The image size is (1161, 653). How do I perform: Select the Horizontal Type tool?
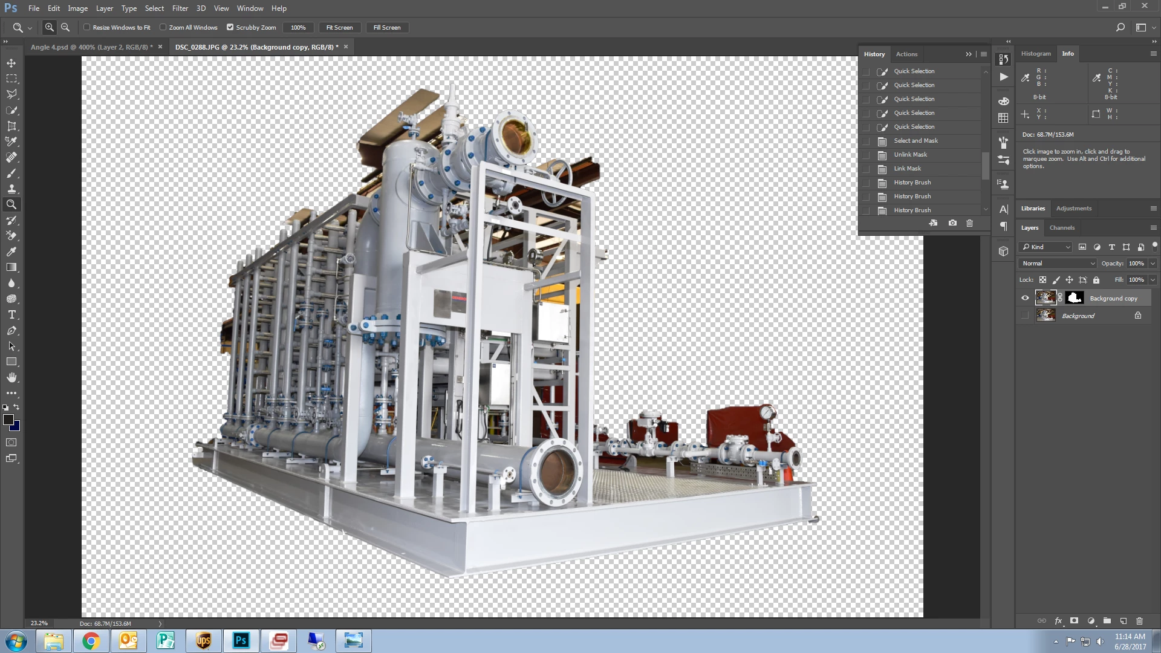(x=11, y=314)
